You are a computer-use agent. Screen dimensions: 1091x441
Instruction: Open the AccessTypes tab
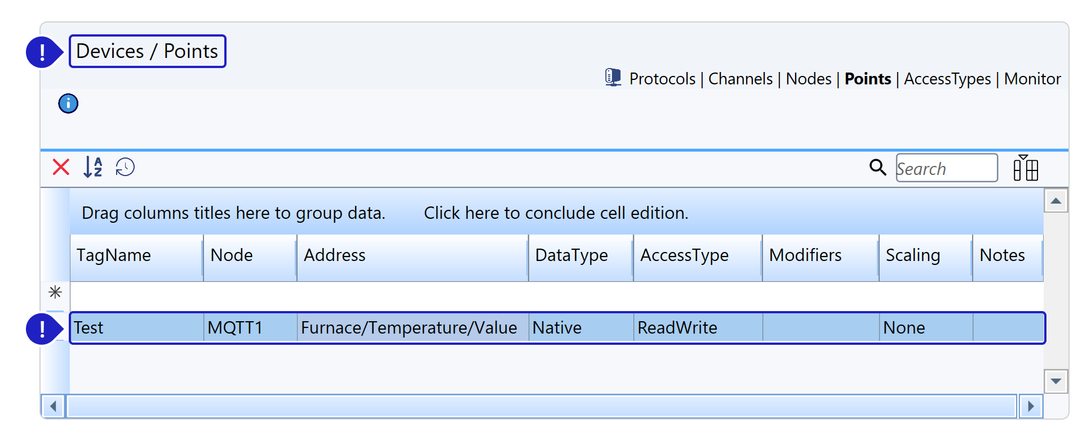click(947, 79)
